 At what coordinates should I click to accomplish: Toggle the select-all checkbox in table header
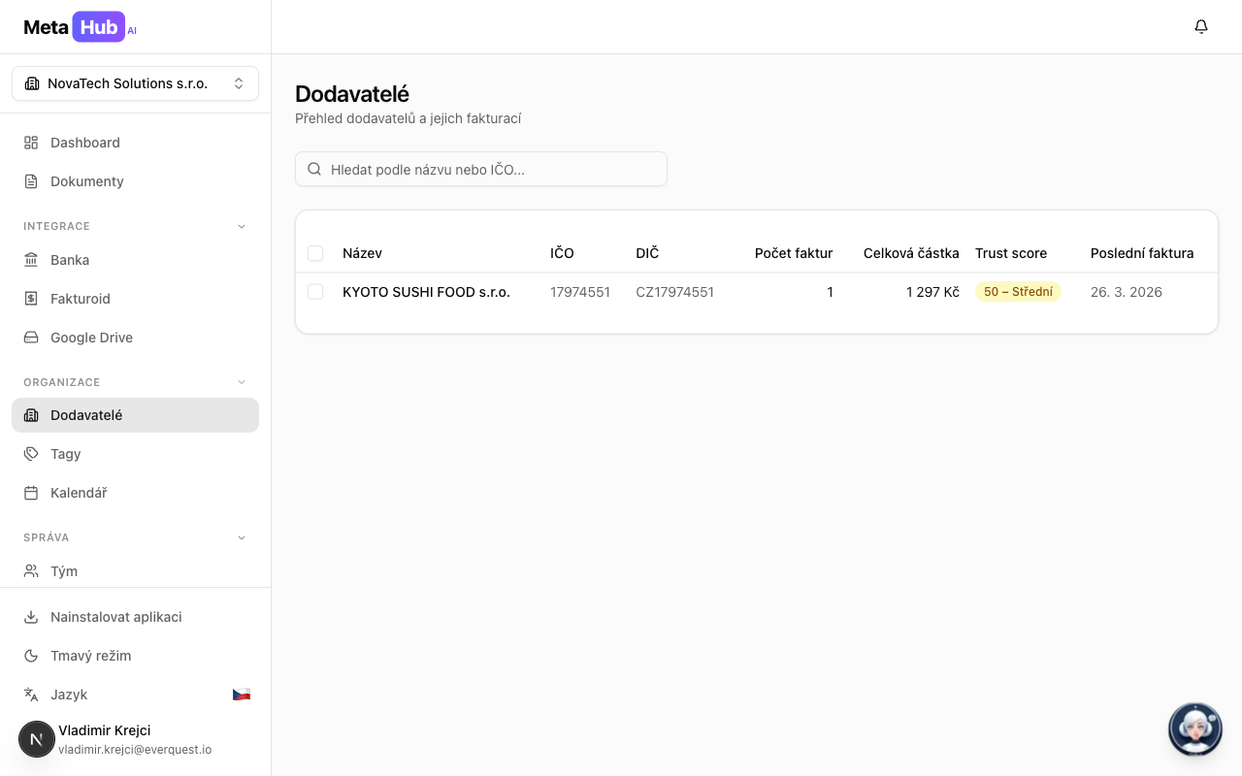[x=315, y=253]
